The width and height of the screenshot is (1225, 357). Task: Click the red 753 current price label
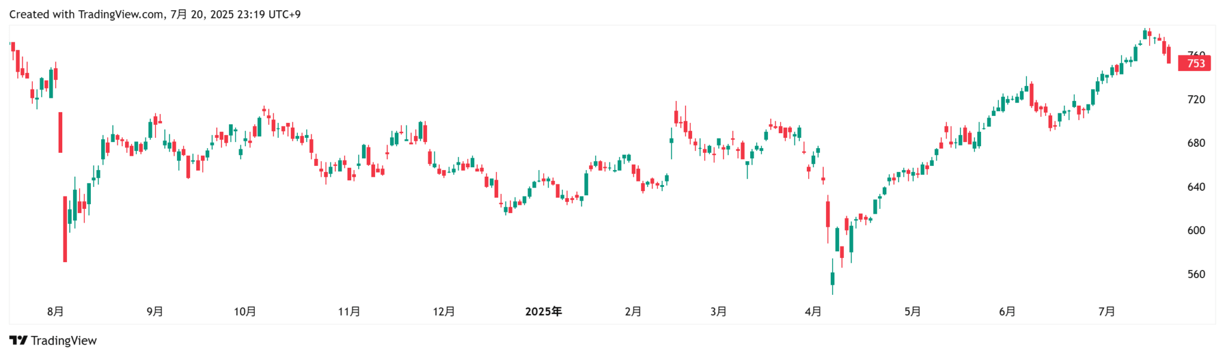1194,63
